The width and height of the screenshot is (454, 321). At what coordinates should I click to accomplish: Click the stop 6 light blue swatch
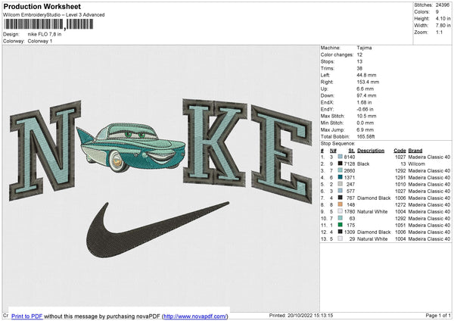340,191
